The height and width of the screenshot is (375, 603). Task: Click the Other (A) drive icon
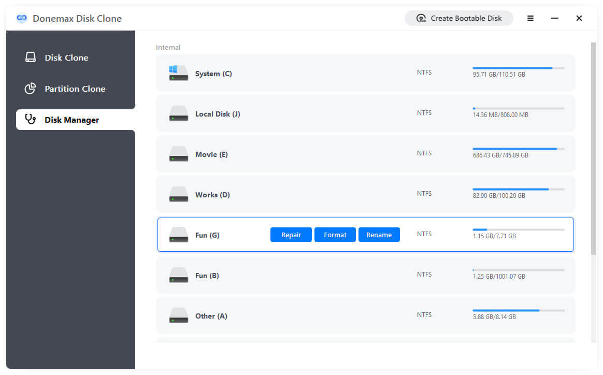coord(178,316)
